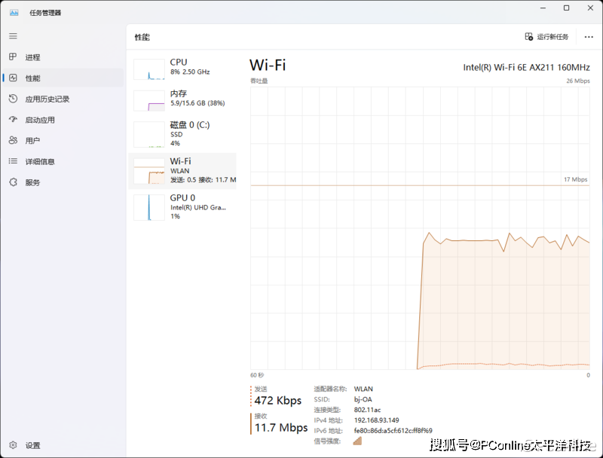The width and height of the screenshot is (603, 458).
Task: Click the IPv4 address 192.168.93.149
Action: 376,420
